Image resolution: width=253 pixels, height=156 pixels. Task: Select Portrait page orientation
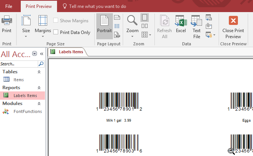pyautogui.click(x=104, y=26)
